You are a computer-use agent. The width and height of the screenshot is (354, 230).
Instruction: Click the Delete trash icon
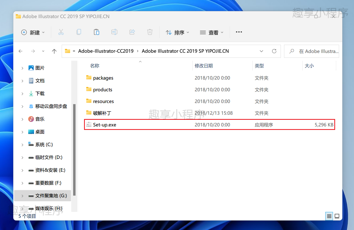tap(150, 32)
